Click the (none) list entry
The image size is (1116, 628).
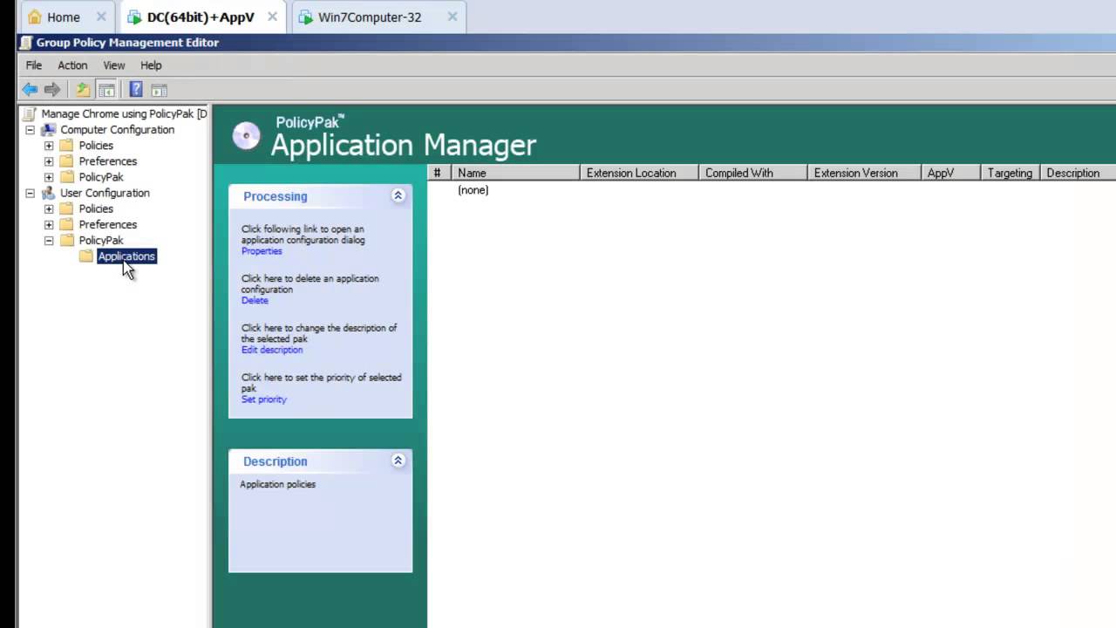click(473, 190)
